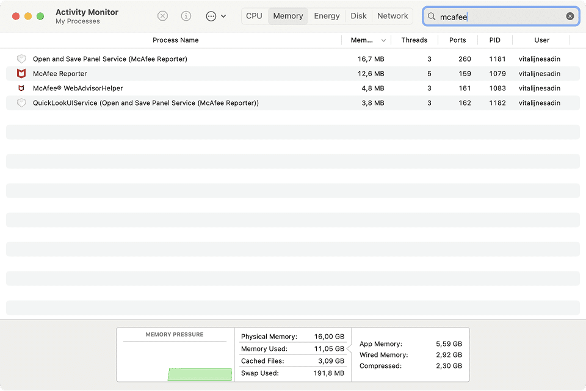The height and width of the screenshot is (391, 586).
Task: Click ports value 161
Action: (465, 88)
